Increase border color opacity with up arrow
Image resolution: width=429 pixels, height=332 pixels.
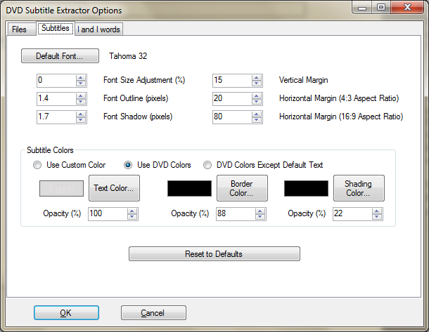(x=260, y=211)
